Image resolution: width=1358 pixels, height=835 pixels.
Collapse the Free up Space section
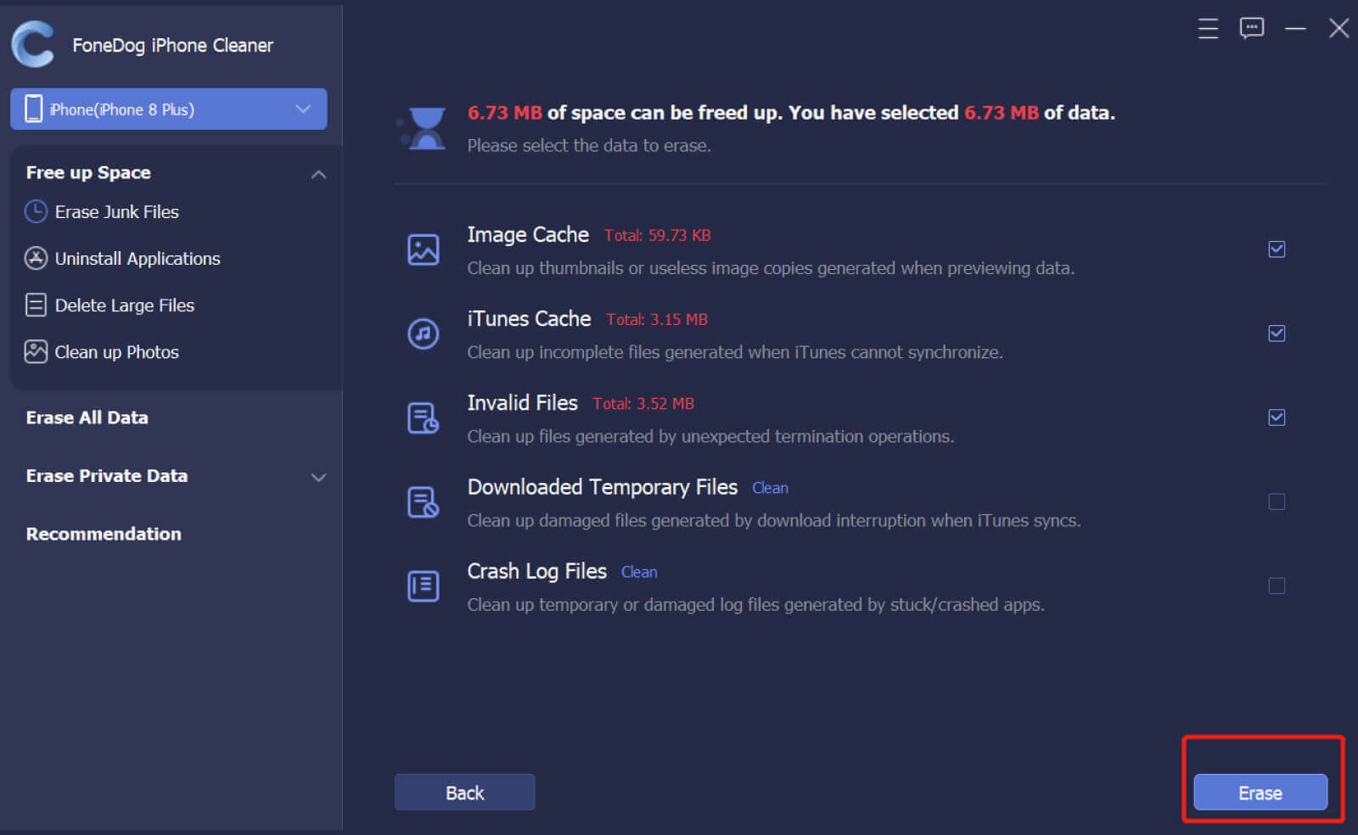318,174
